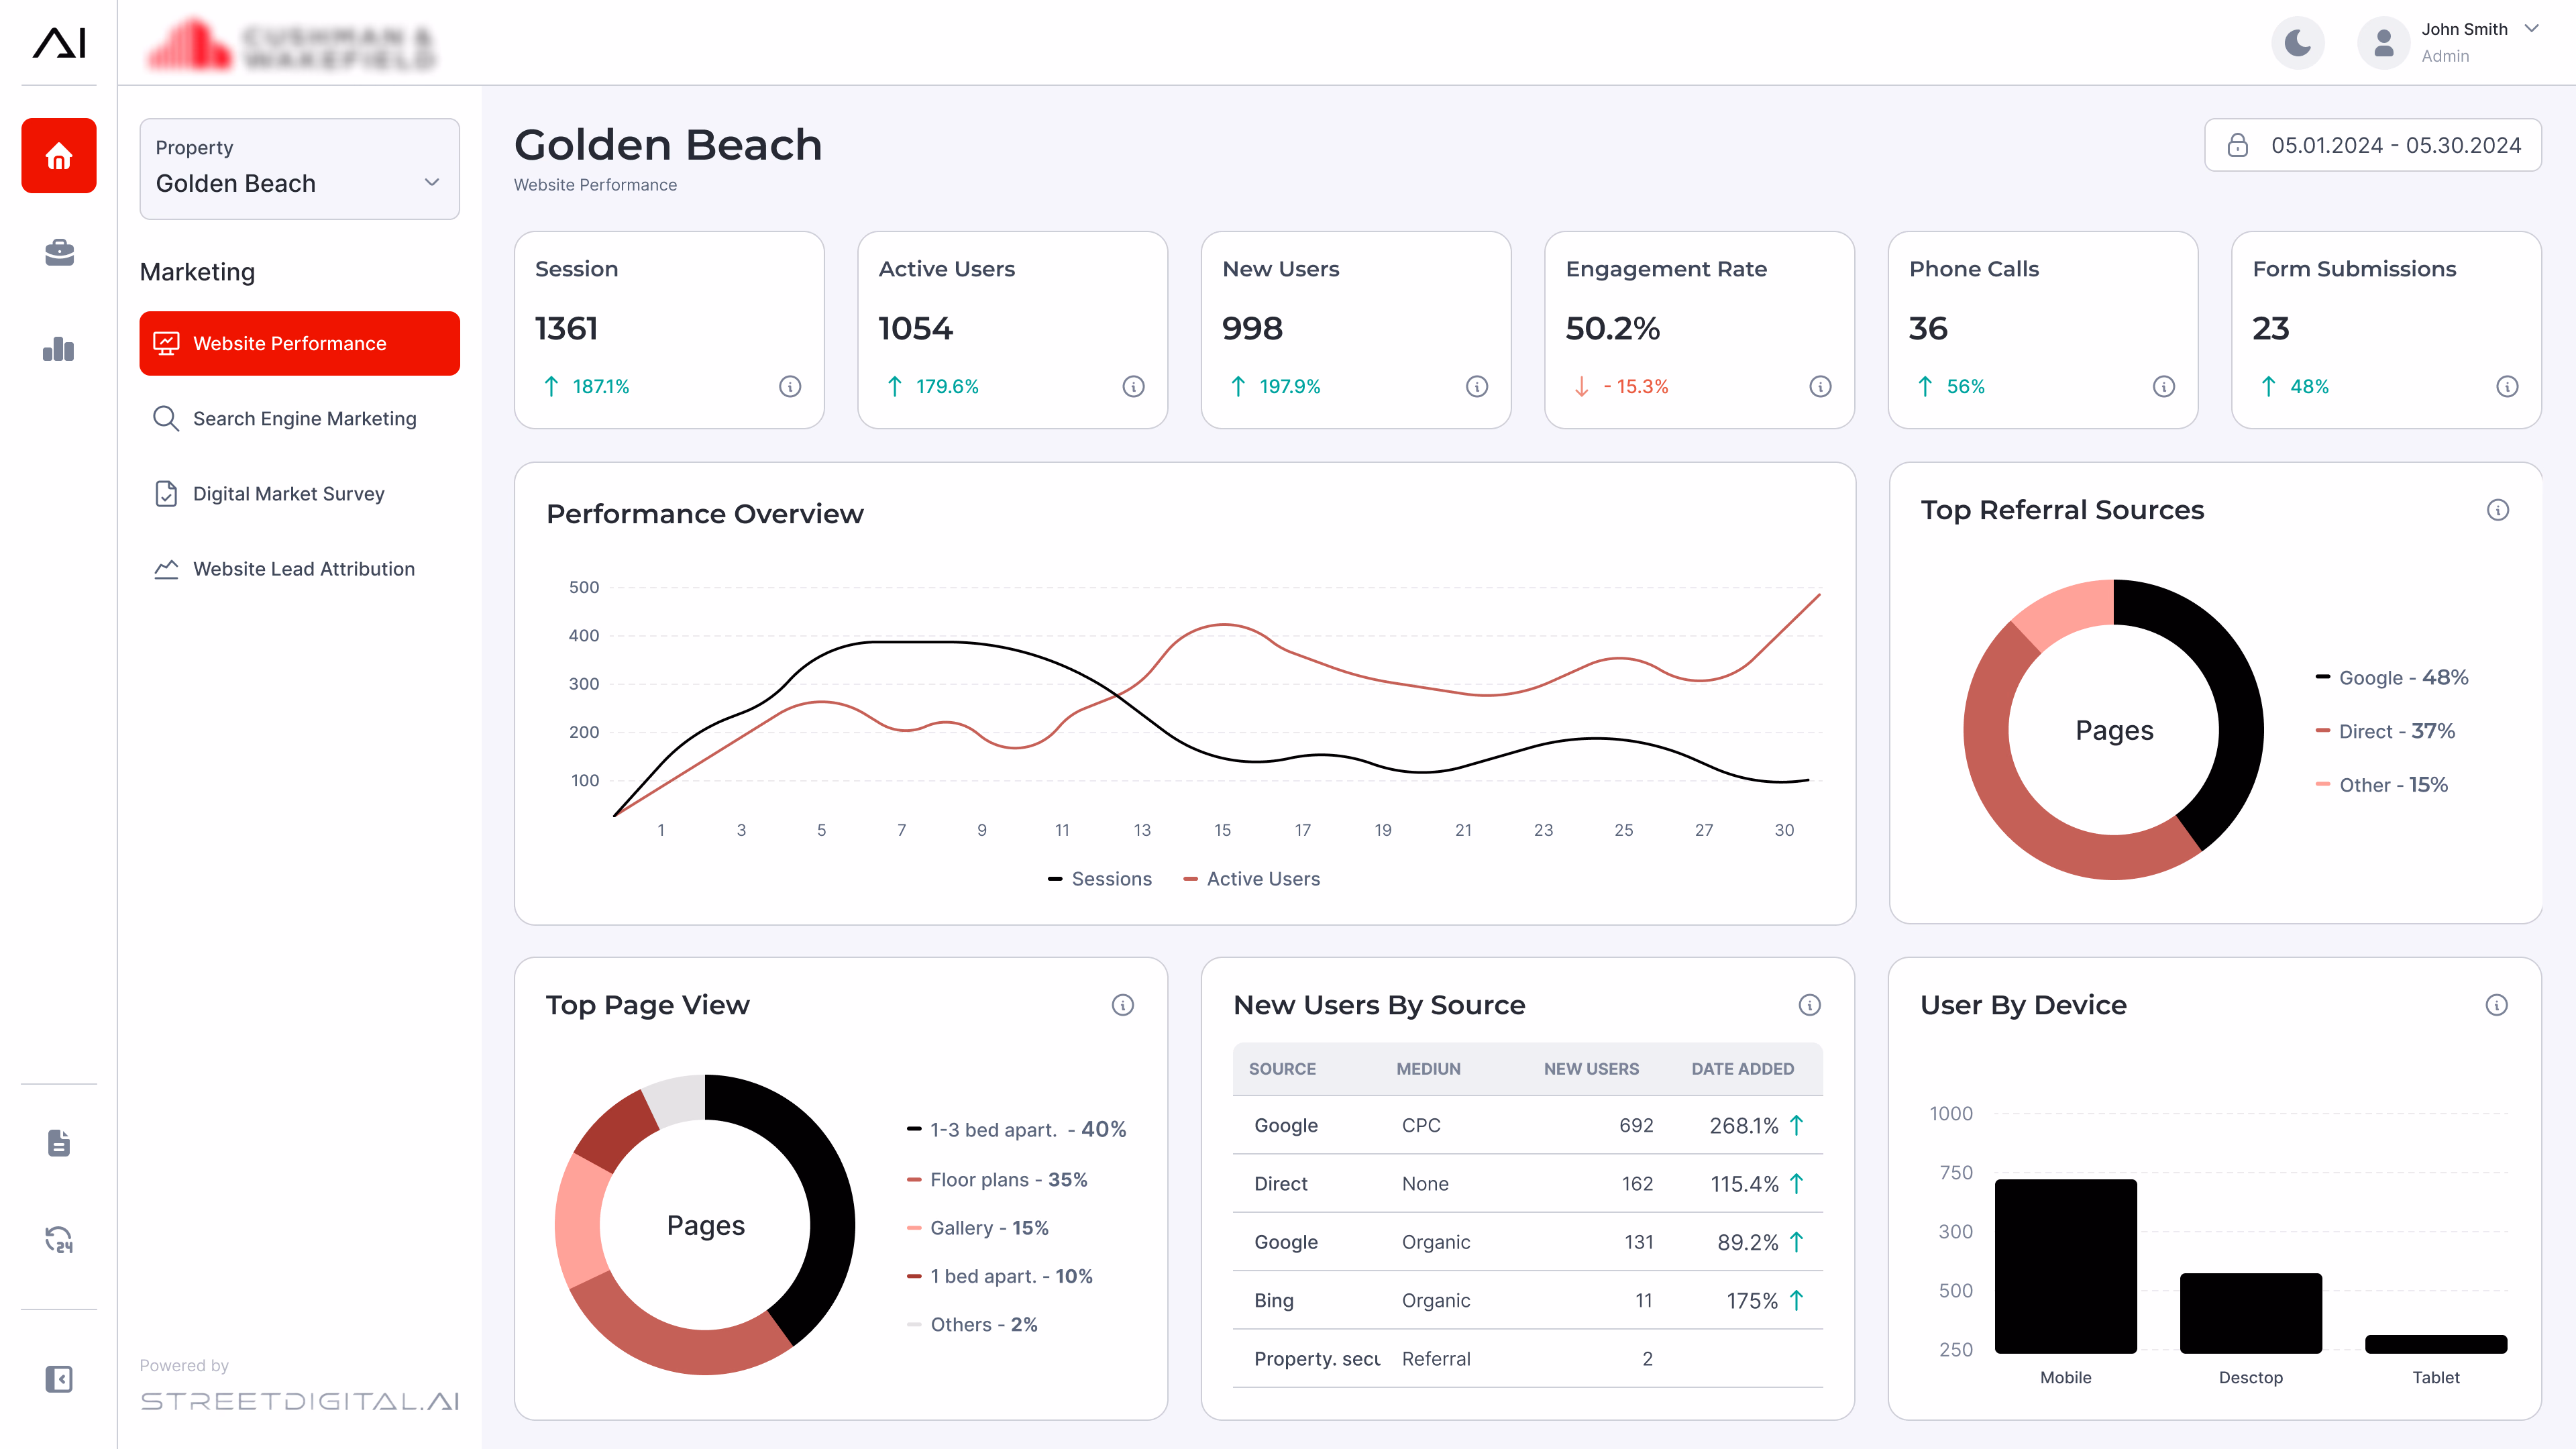Toggle Others - 2% legend entry
The width and height of the screenshot is (2576, 1449).
[972, 1325]
